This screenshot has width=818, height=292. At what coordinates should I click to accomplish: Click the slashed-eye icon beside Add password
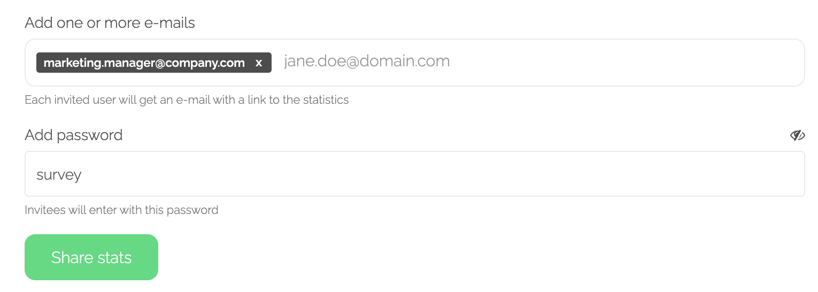coord(797,135)
